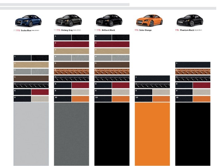Screen dimensions: 224x166
Task: Choose beige swatch 3 under Brilliant Black
Action: tap(112, 51)
